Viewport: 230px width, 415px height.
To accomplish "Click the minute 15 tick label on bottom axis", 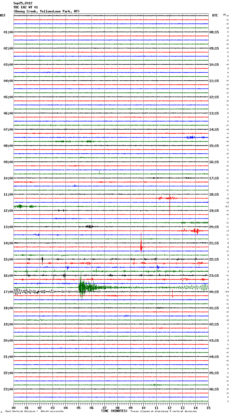I will coord(208,408).
